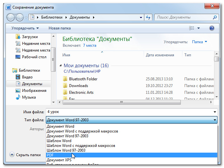Click the Изображения picture icon

pos(18,91)
